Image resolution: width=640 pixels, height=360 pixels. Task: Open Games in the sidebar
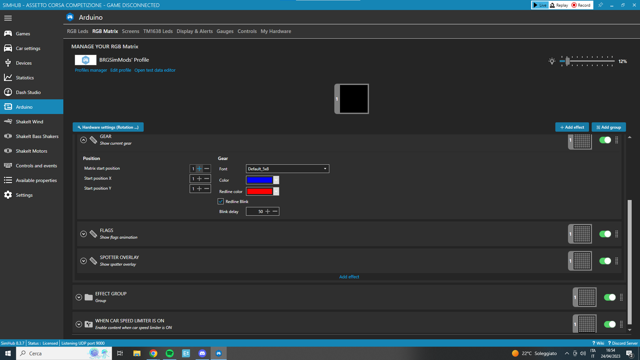click(32, 34)
